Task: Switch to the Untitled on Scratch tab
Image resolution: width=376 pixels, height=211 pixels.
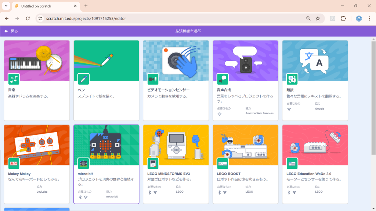Action: point(44,6)
